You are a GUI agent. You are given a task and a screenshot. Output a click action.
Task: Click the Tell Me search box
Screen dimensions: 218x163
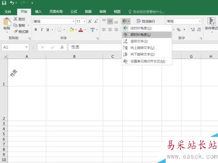click(147, 12)
